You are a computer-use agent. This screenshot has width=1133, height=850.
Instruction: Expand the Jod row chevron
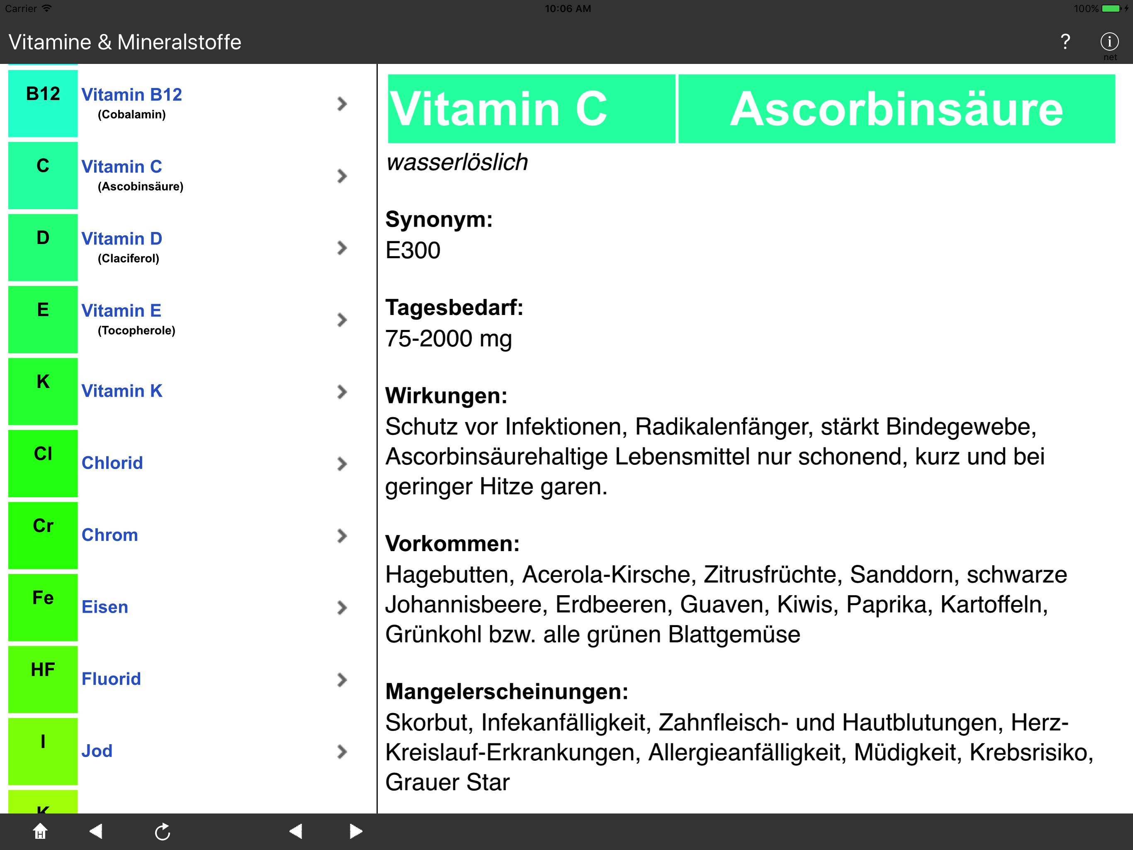pos(342,752)
